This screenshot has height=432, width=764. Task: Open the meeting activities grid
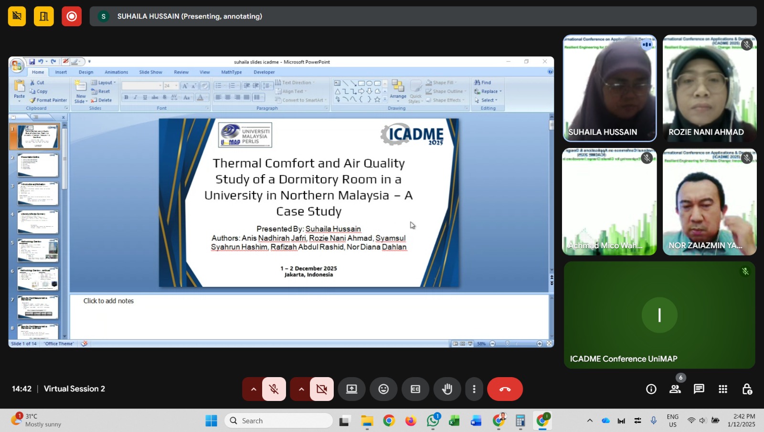(x=723, y=389)
